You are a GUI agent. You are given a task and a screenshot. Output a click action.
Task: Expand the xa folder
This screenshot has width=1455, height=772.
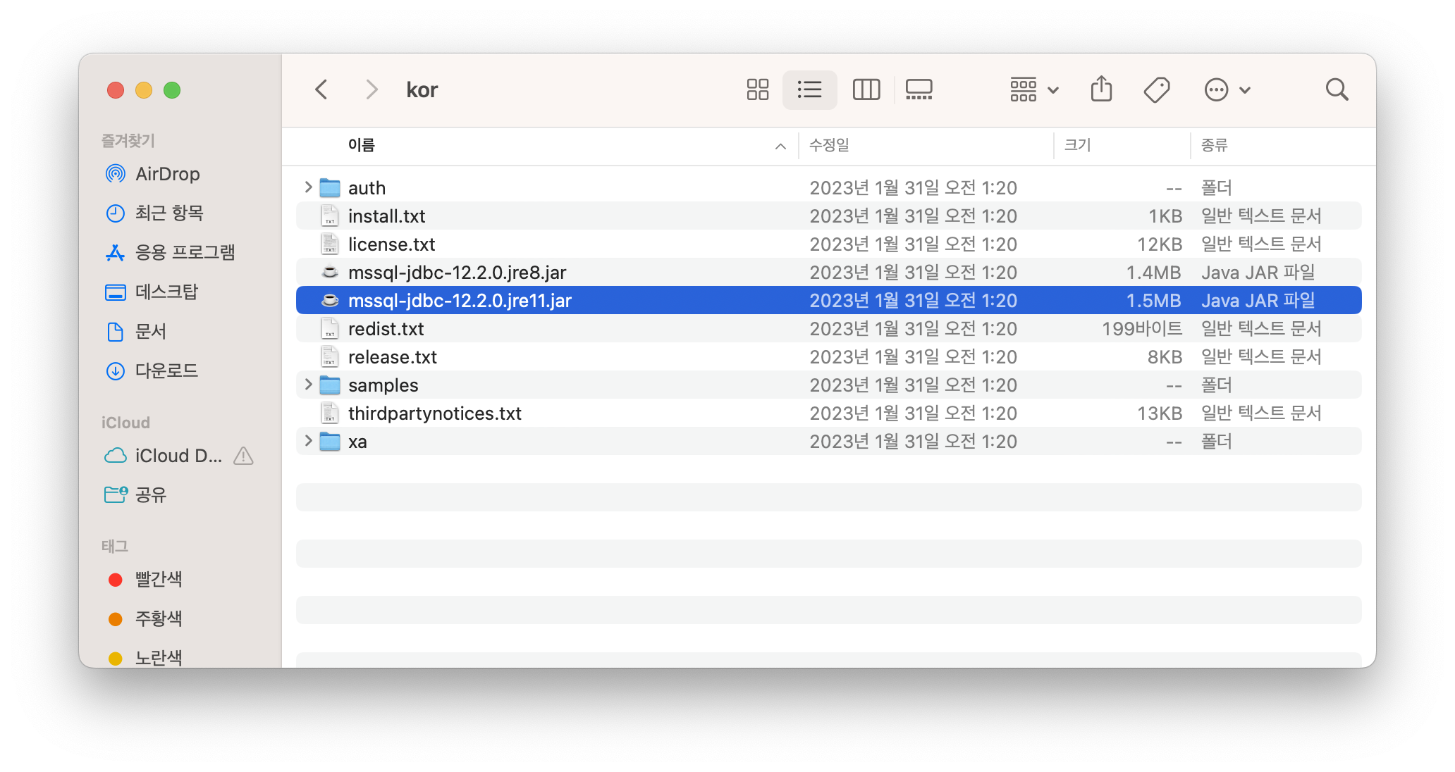(x=308, y=441)
